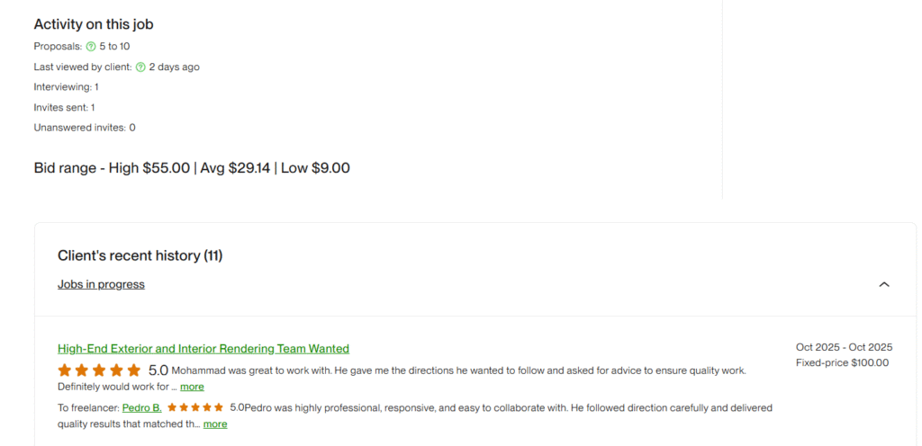Viewport: 922px width, 446px height.
Task: Click the Invites sent: 1 line
Action: click(64, 107)
